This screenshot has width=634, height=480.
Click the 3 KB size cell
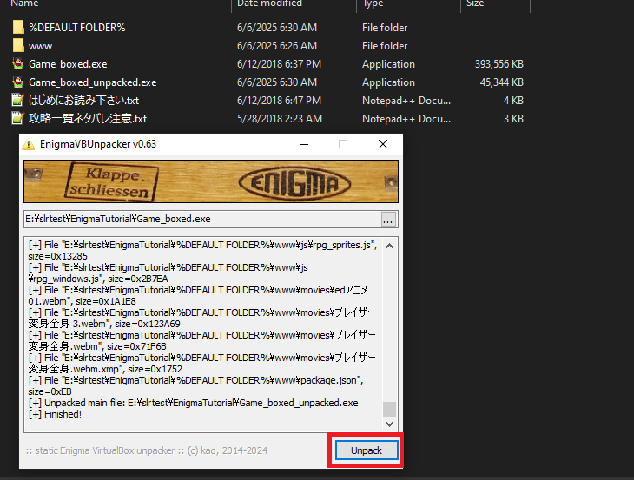click(x=513, y=119)
